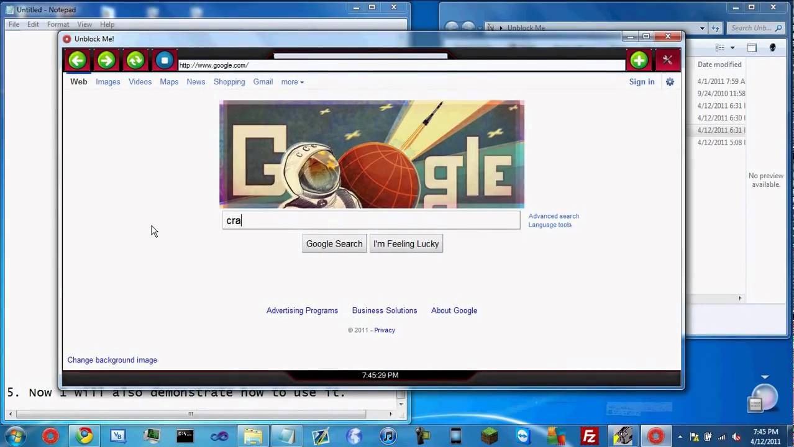Image resolution: width=794 pixels, height=447 pixels.
Task: Click the Windows Start orb
Action: point(16,436)
